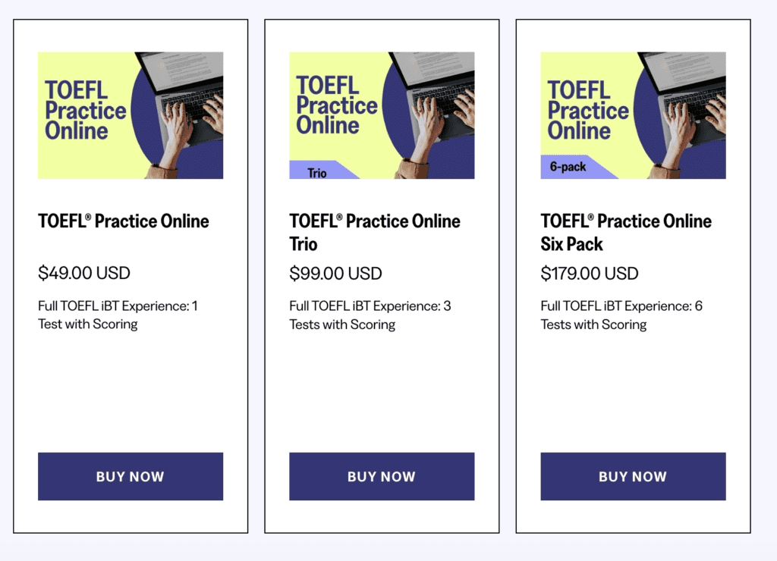Select the $99.00 USD price text
Image resolution: width=777 pixels, height=561 pixels.
pos(335,274)
